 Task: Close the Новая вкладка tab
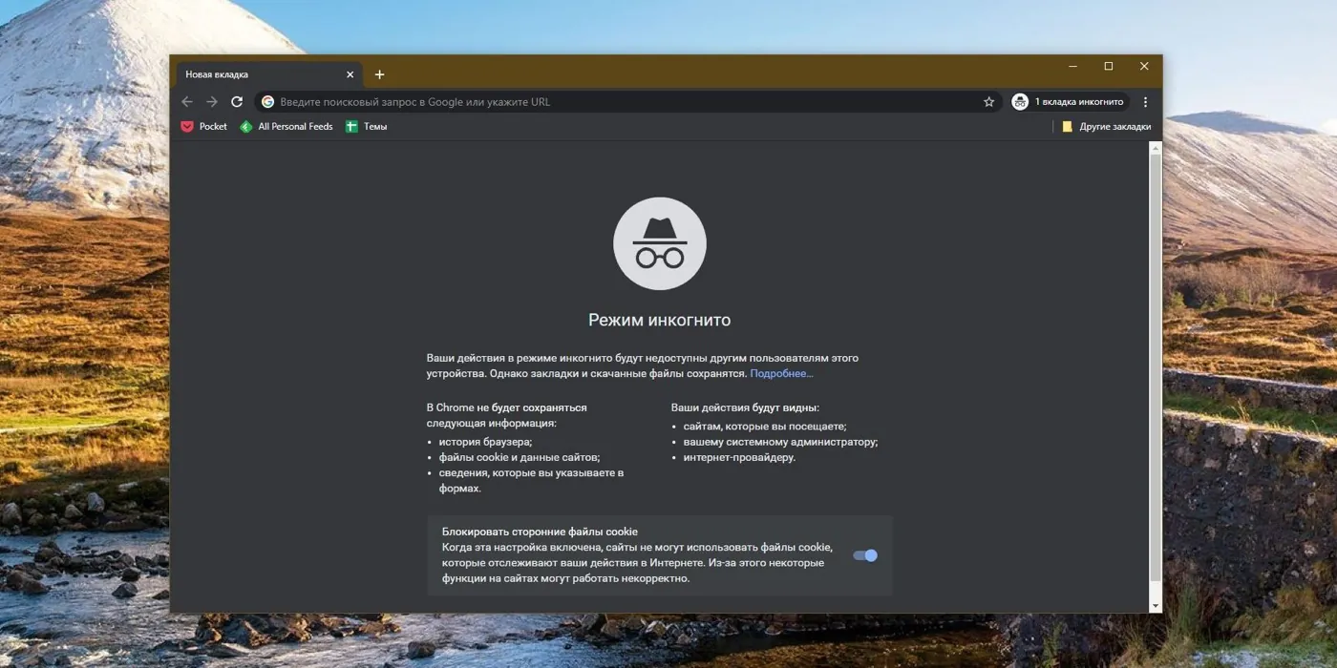[x=350, y=74]
